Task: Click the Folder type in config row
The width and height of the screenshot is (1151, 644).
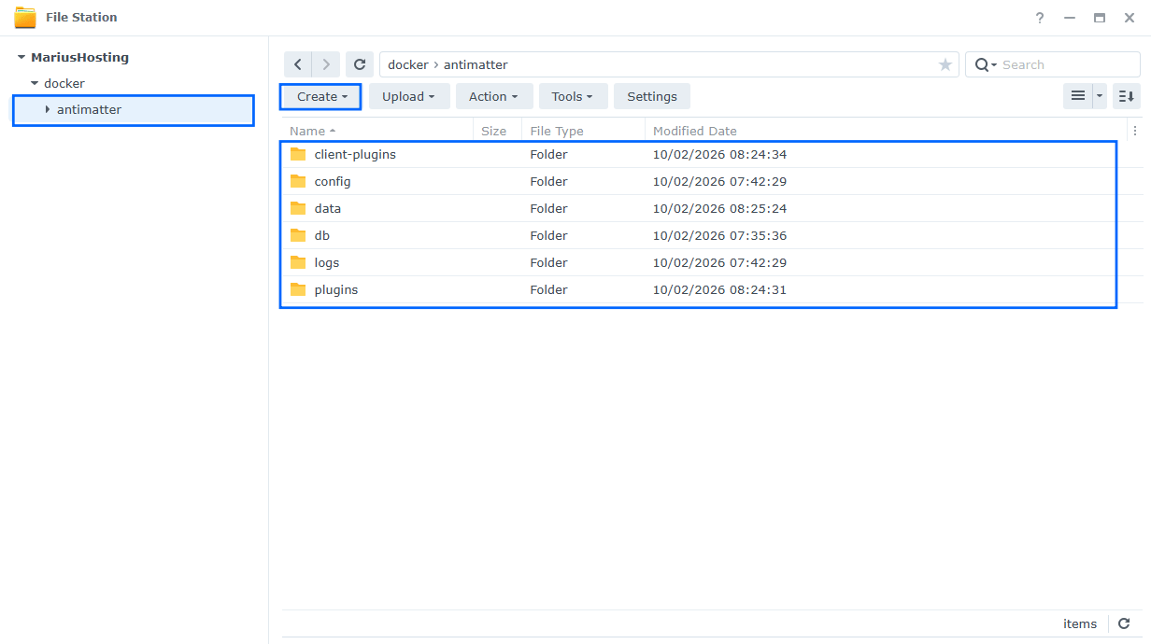Action: pyautogui.click(x=548, y=181)
